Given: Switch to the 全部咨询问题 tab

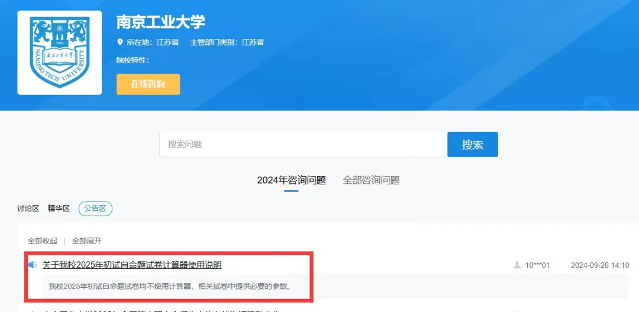Looking at the screenshot, I should (x=371, y=180).
